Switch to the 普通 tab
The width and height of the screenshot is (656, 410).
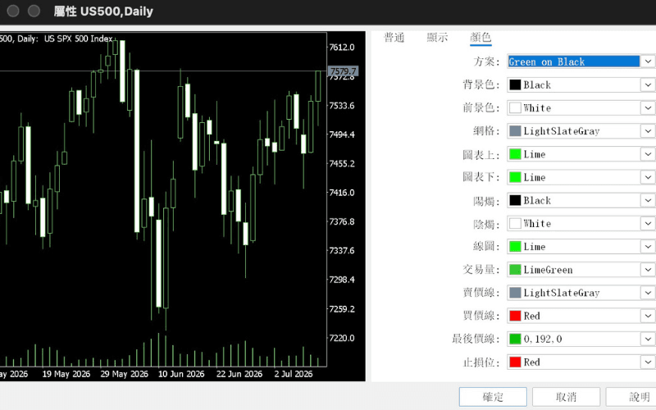(394, 38)
